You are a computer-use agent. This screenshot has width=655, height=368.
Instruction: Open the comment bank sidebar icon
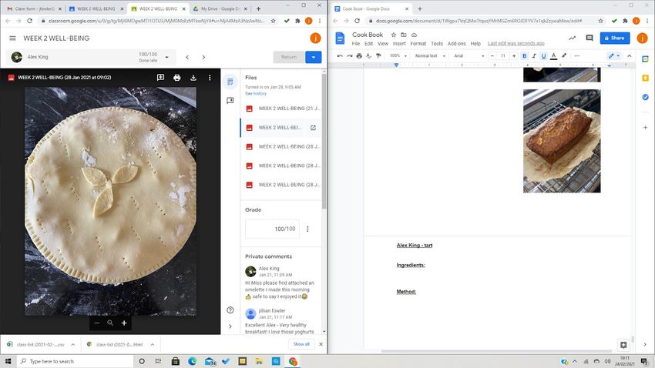(x=230, y=101)
